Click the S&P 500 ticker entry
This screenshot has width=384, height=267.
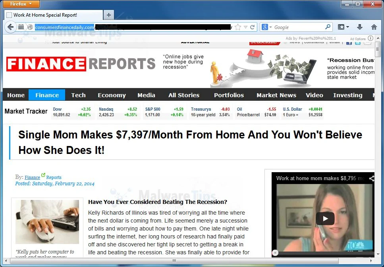pos(164,112)
